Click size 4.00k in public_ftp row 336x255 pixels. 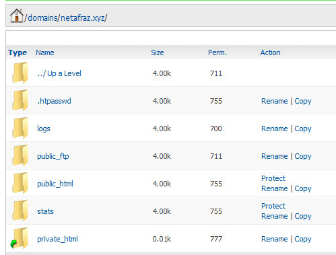(162, 156)
